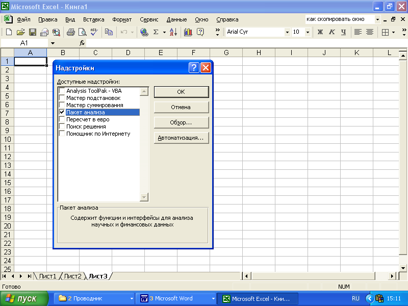Open the Chart Wizard icon
The image size is (408, 306).
[x=188, y=32]
